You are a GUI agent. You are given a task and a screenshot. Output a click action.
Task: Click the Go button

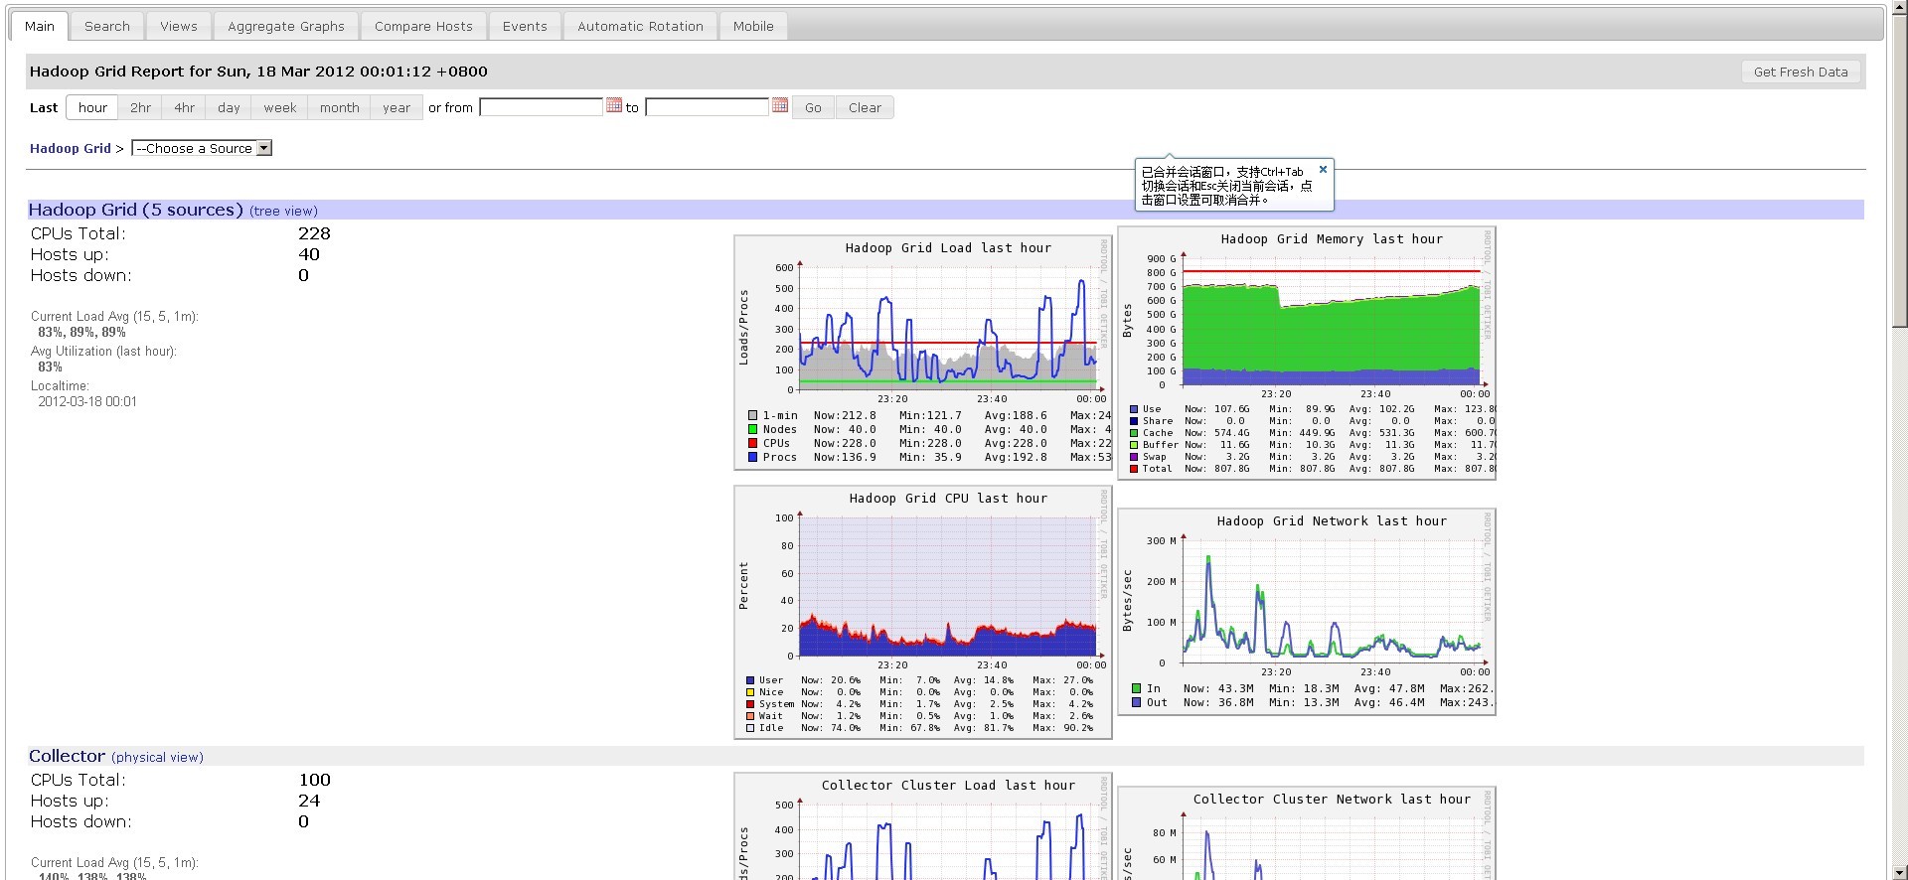813,107
